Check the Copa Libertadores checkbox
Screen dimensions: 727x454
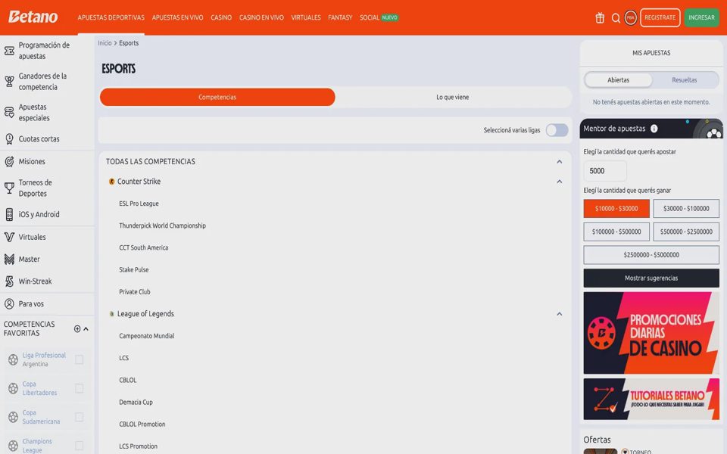tap(80, 388)
